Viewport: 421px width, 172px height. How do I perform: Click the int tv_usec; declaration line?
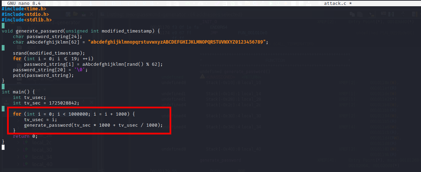[29, 97]
